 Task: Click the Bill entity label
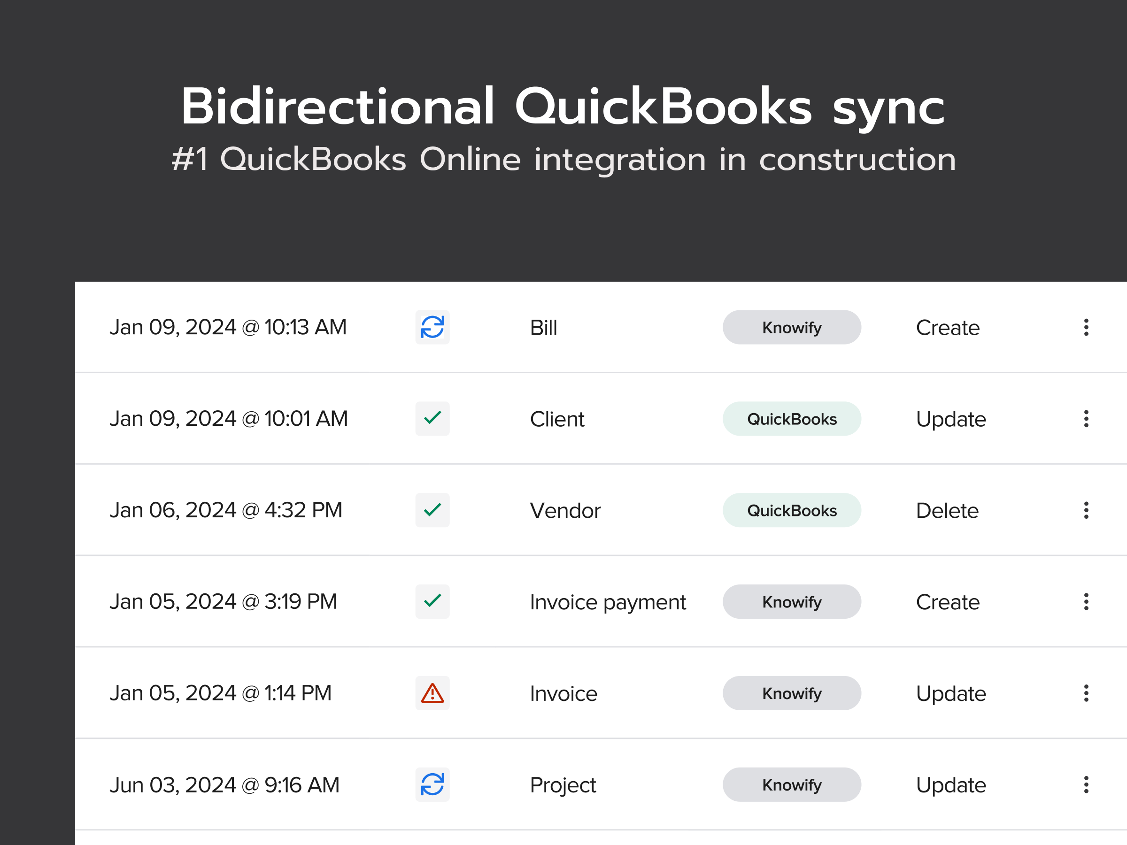tap(544, 328)
